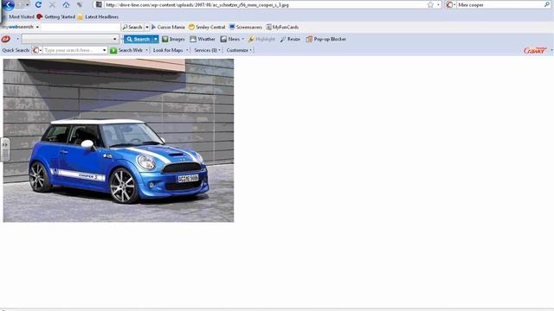Image resolution: width=554 pixels, height=311 pixels.
Task: Open the Latest Headlines bookmark folder
Action: tap(98, 17)
